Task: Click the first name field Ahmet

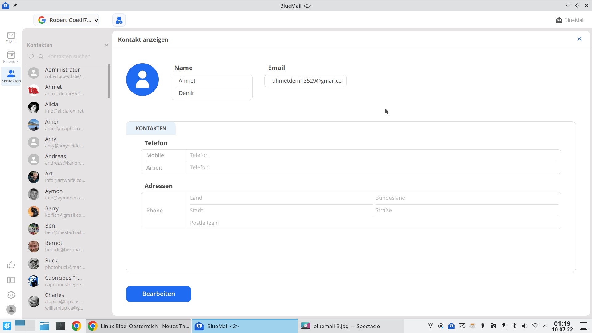Action: coord(212,81)
